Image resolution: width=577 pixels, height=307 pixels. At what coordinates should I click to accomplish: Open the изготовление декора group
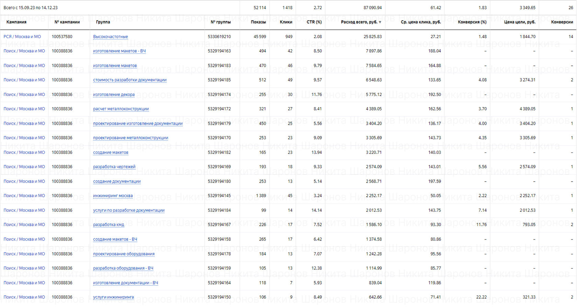(x=114, y=95)
